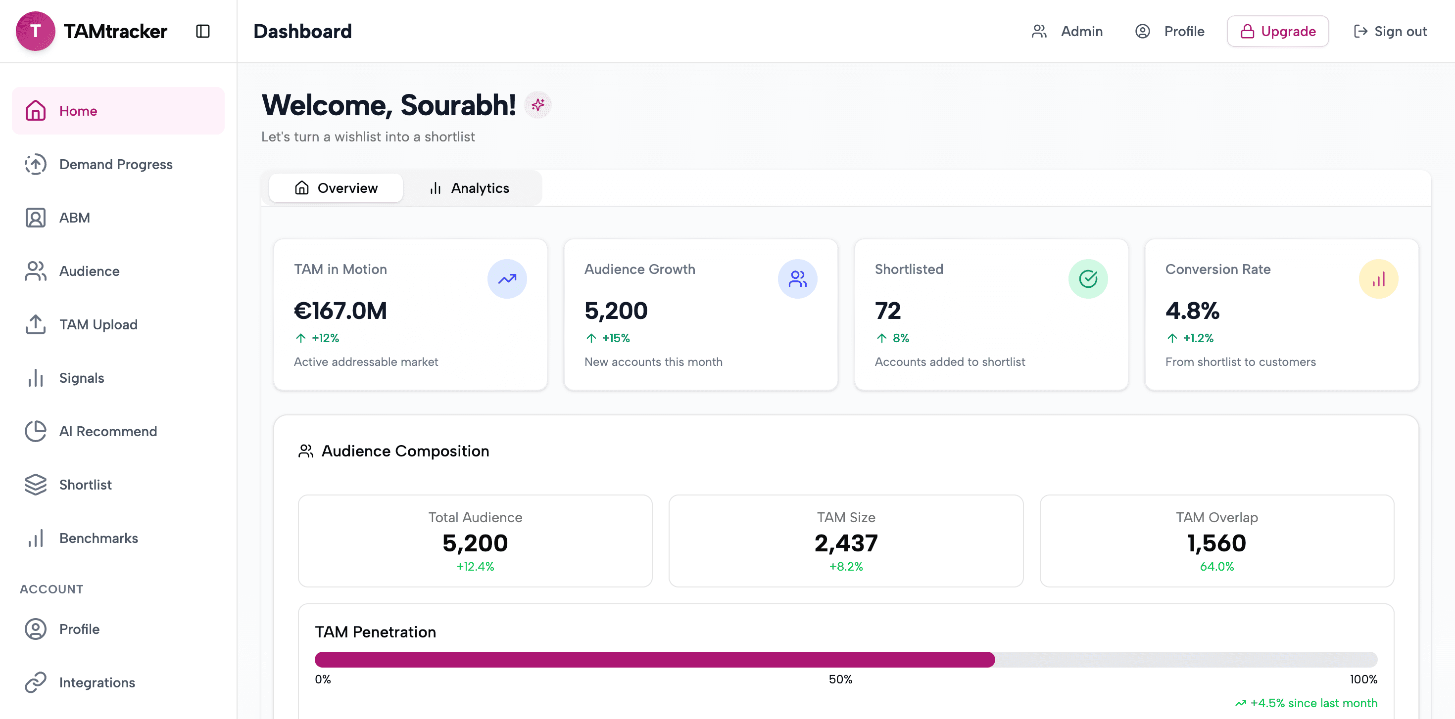Open AI Recommend label
The height and width of the screenshot is (719, 1455).
click(x=108, y=431)
